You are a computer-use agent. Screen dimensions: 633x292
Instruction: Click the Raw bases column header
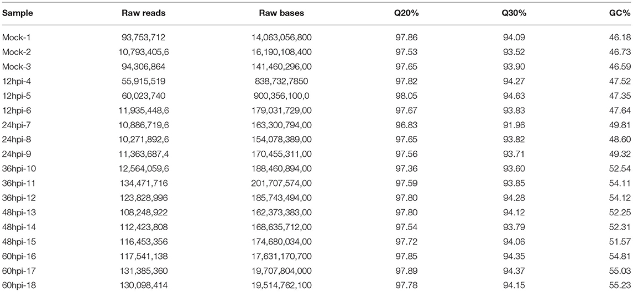(x=281, y=13)
